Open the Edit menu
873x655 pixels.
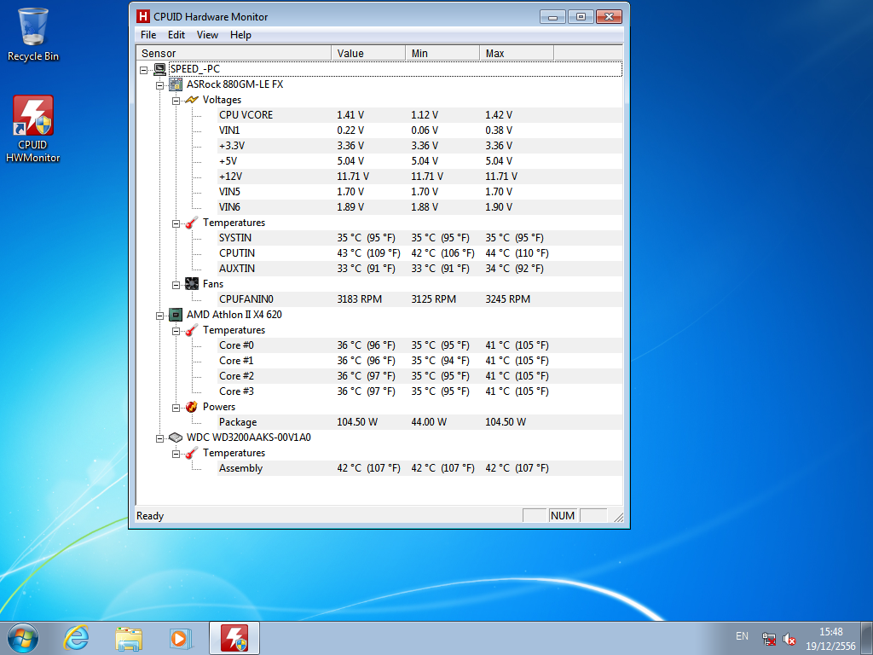[176, 34]
